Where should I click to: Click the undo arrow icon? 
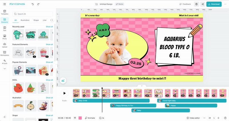33,4
